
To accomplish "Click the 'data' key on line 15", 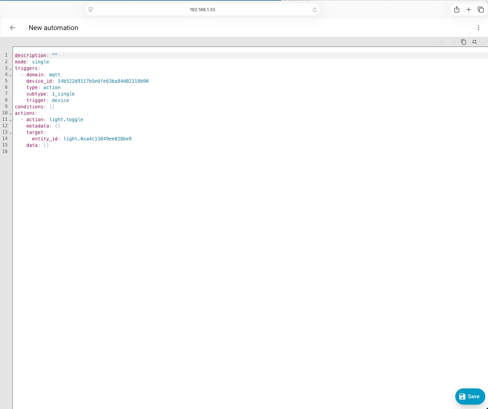I will (x=32, y=145).
